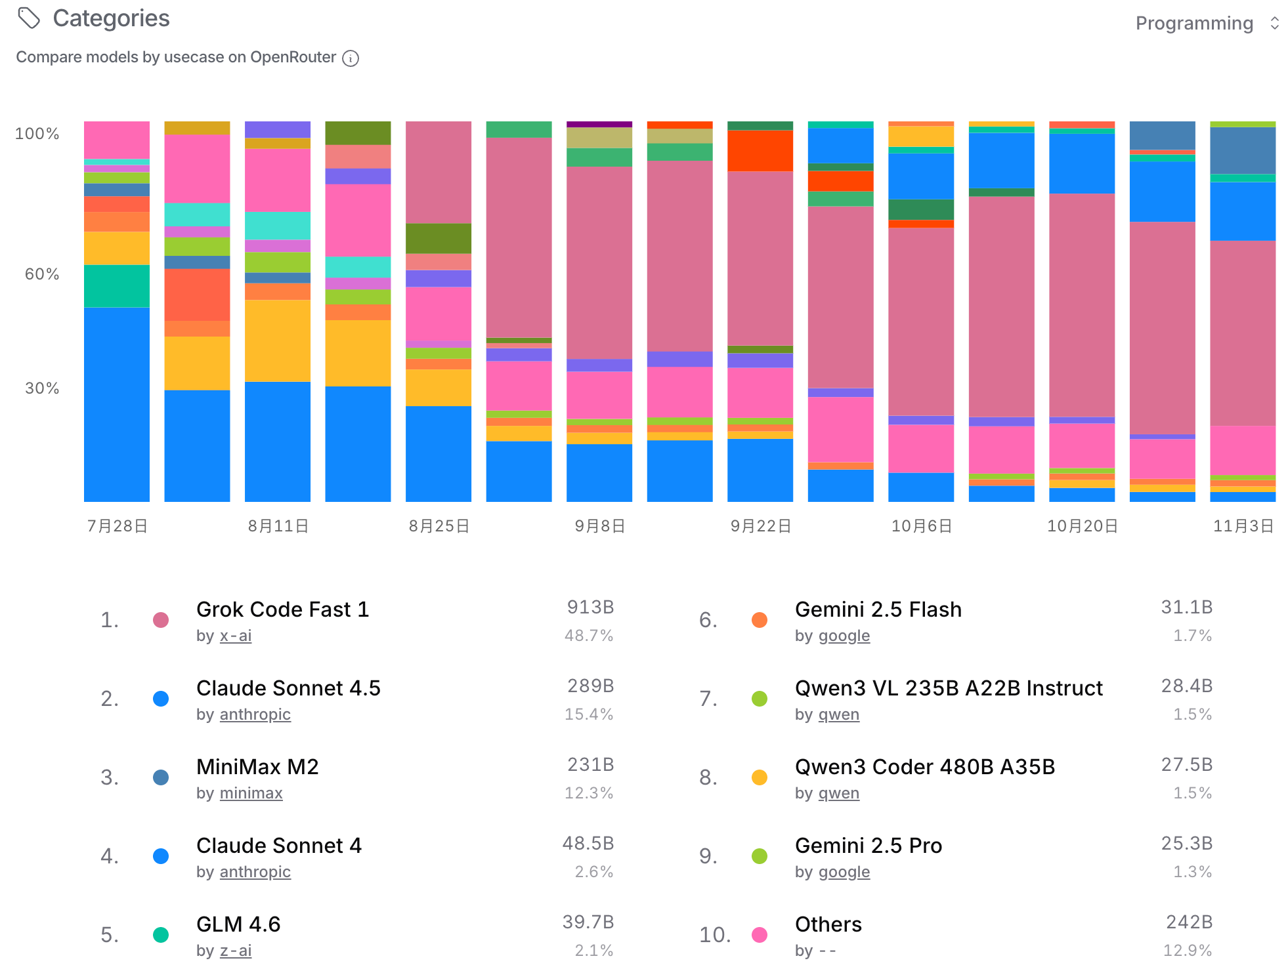Open the minimax author link
Screen dimensions: 1288x971
coord(251,793)
